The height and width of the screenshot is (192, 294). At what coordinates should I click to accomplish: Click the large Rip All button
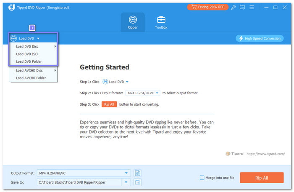click(x=261, y=178)
